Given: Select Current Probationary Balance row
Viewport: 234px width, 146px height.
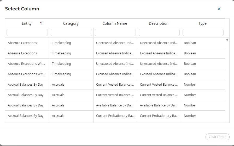Looking at the screenshot, I should (115, 116).
